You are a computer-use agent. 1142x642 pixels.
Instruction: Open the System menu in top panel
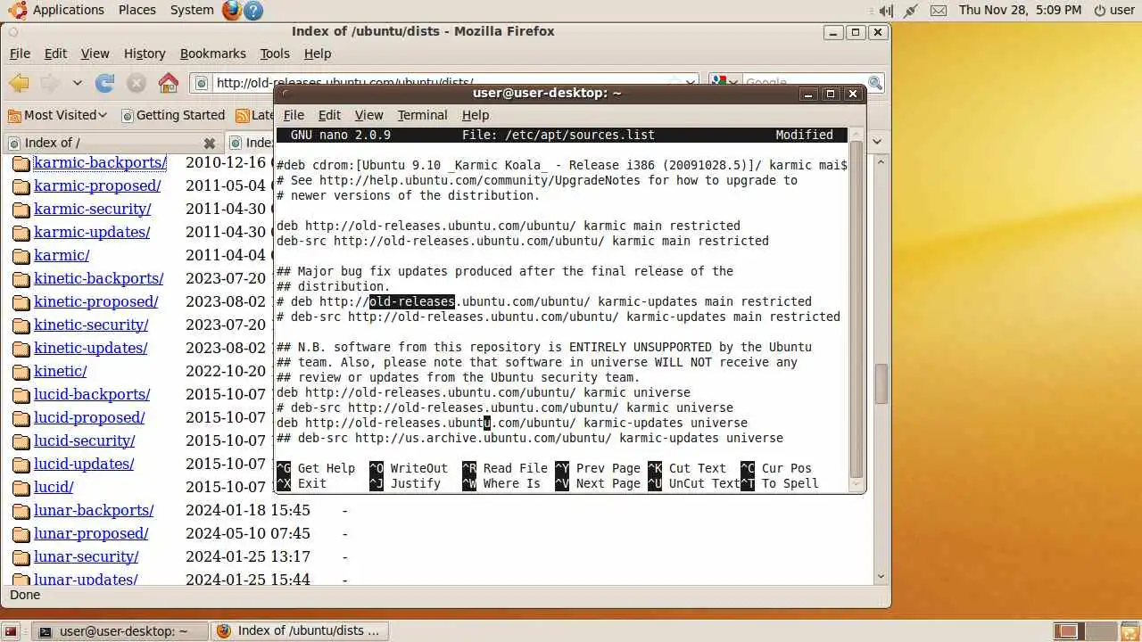click(x=192, y=10)
